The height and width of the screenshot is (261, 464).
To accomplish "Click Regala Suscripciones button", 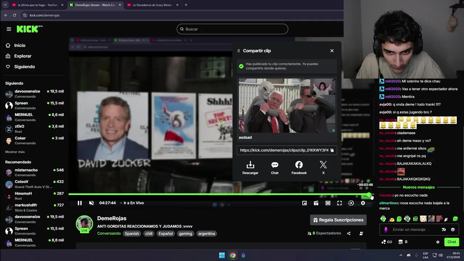I will 338,220.
